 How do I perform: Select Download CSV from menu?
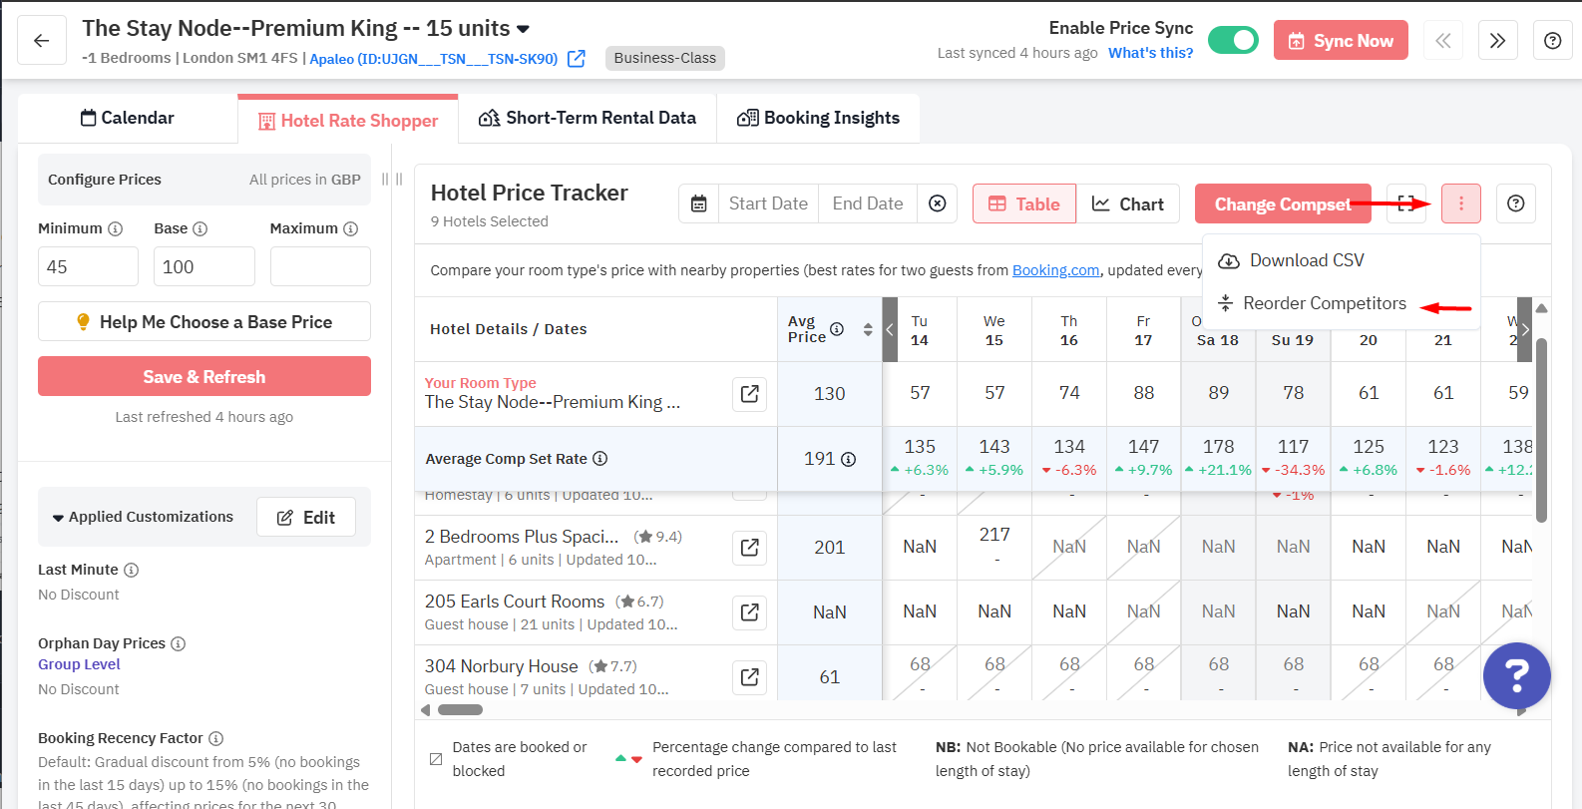click(x=1306, y=260)
